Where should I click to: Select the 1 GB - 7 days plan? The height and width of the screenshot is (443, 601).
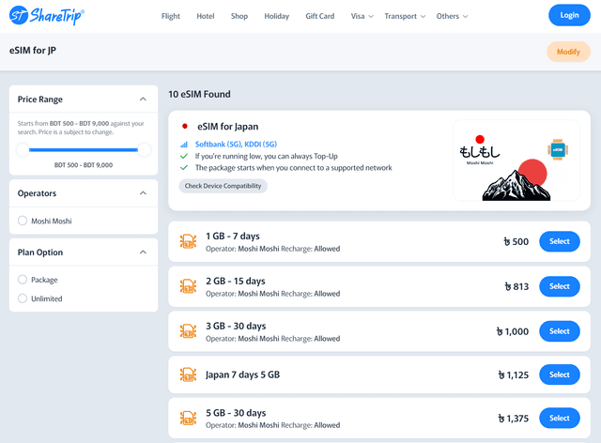point(560,241)
